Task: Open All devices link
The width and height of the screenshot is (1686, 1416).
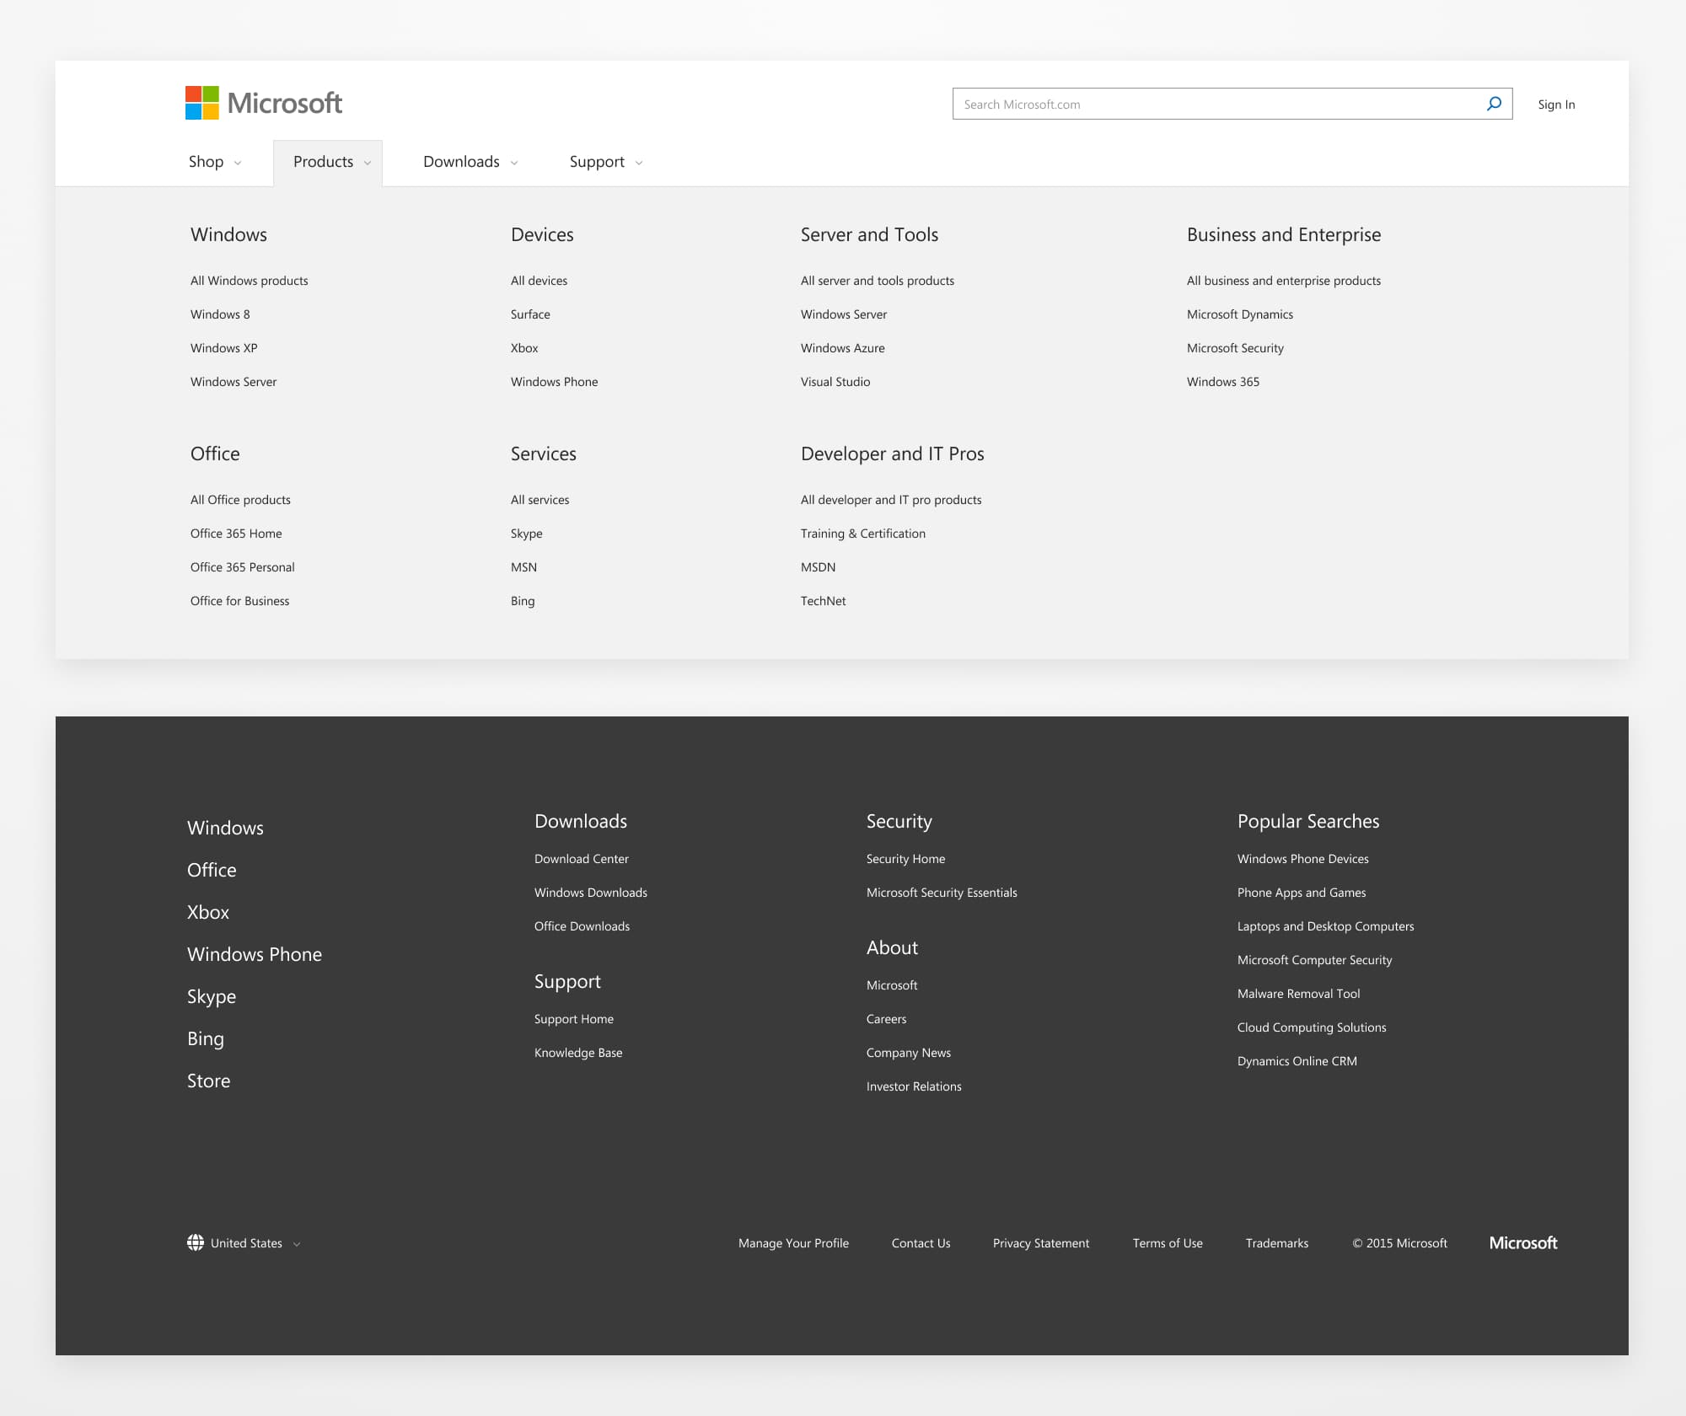Action: (x=539, y=281)
